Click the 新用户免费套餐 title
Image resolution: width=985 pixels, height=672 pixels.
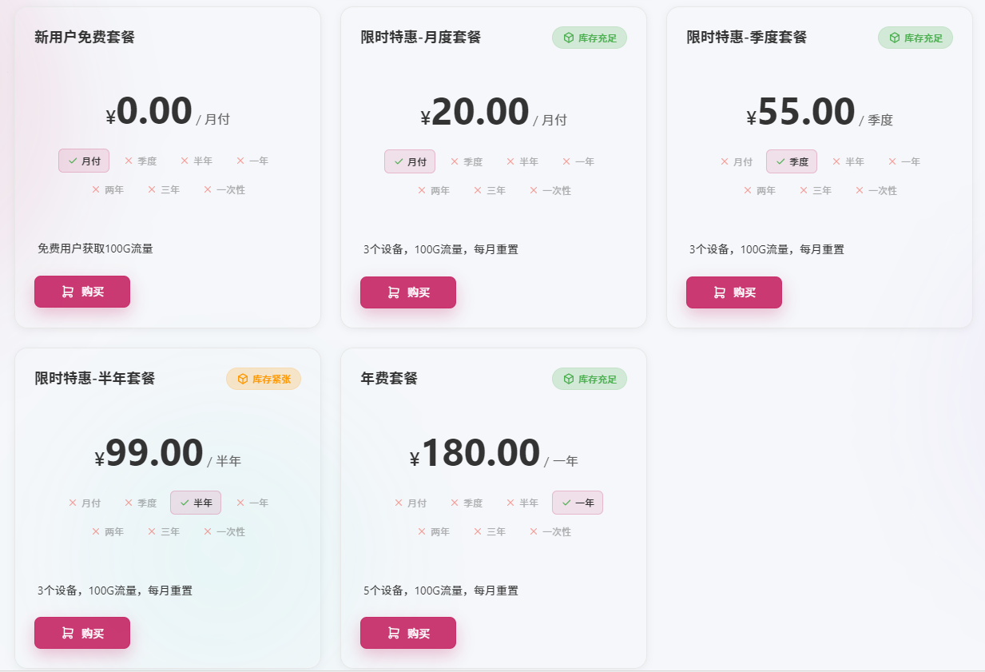[x=85, y=38]
